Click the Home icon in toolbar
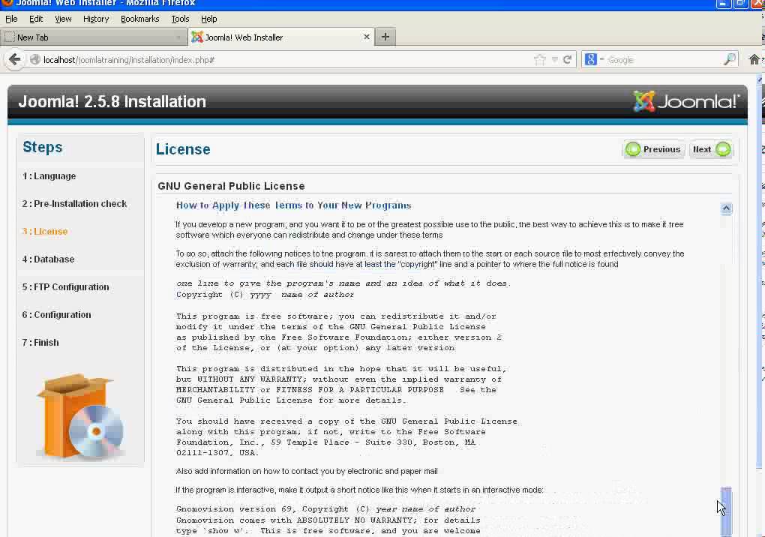 click(x=754, y=59)
